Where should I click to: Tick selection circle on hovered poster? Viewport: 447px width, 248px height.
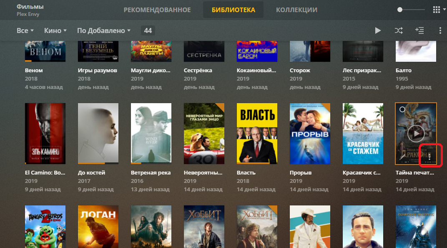[x=402, y=109]
